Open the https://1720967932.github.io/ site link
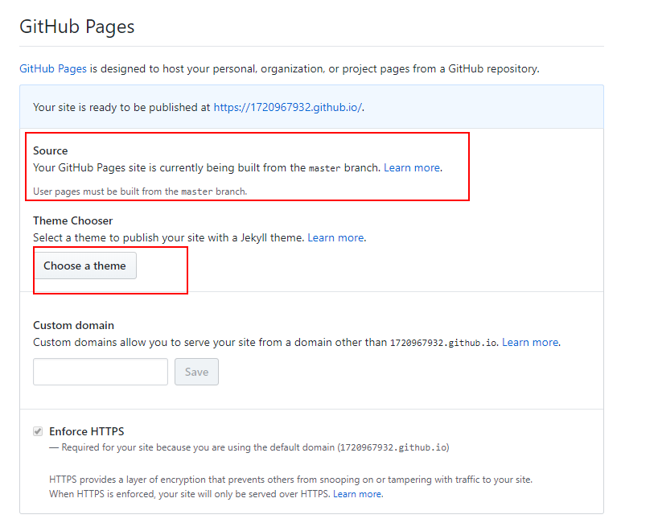Image resolution: width=654 pixels, height=523 pixels. 287,107
